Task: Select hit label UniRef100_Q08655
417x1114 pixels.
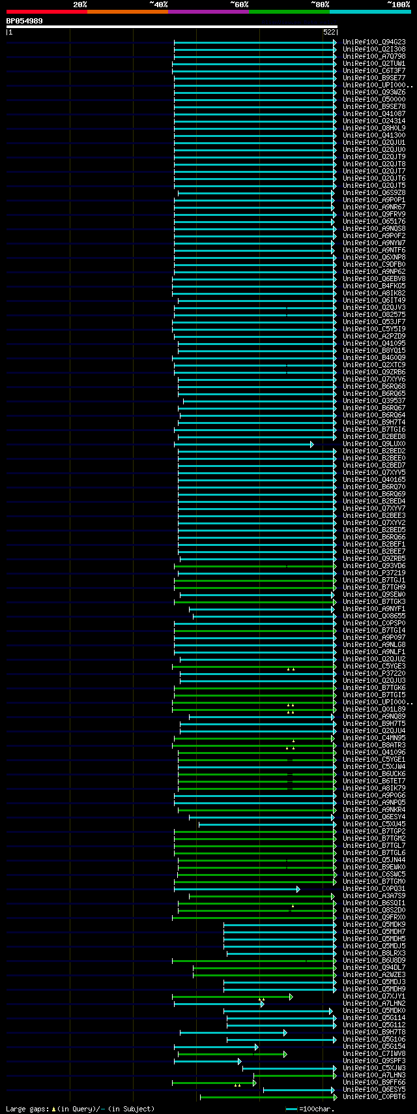Action: [374, 616]
